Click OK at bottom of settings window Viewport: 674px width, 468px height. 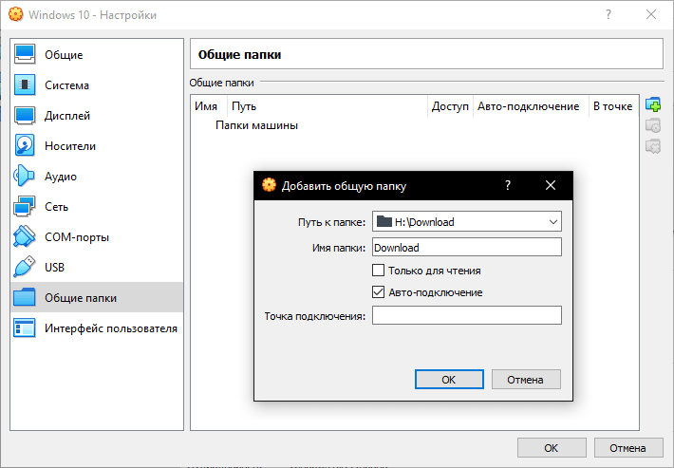point(552,448)
